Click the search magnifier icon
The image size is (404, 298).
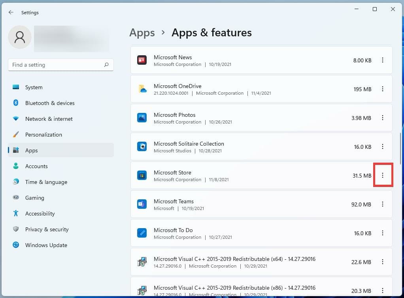tap(106, 65)
